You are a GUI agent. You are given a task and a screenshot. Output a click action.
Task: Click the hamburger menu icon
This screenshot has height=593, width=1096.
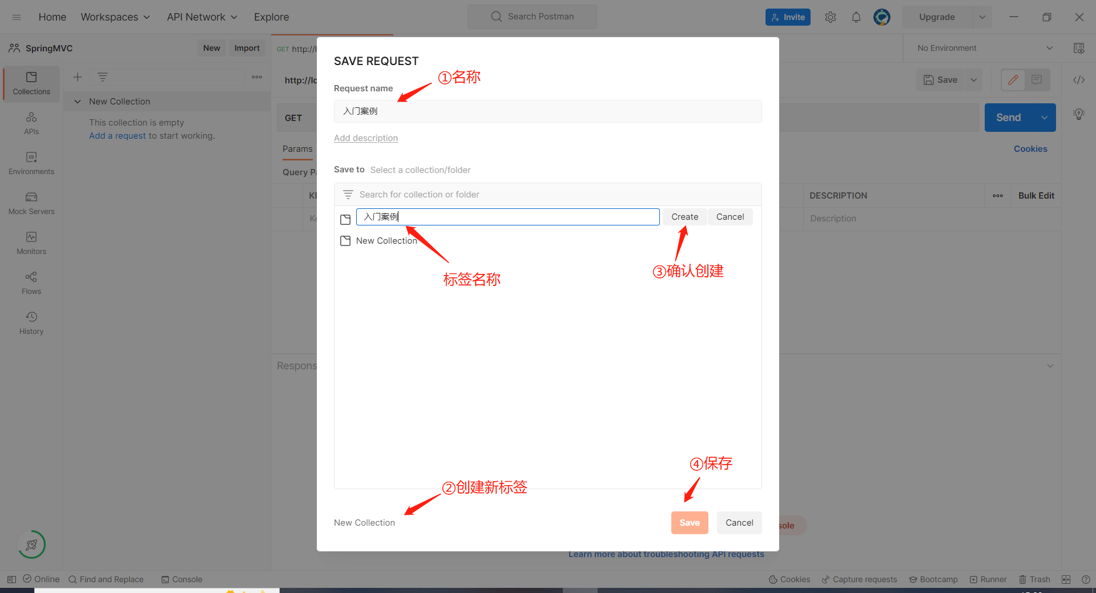(17, 17)
